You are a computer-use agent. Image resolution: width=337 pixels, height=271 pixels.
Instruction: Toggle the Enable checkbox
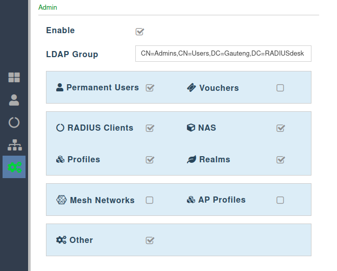click(139, 32)
